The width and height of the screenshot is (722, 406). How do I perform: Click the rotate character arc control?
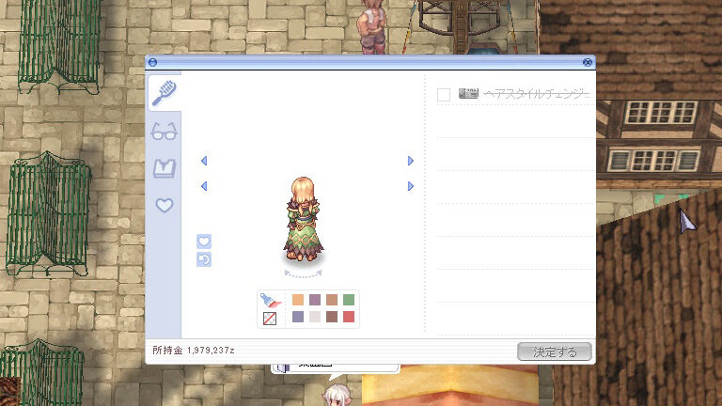(303, 274)
